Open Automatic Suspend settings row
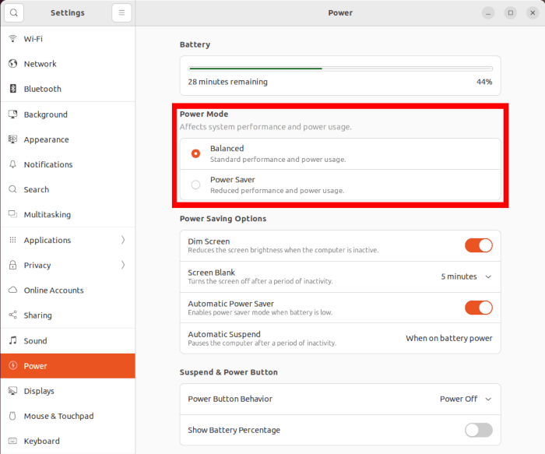 (x=340, y=338)
